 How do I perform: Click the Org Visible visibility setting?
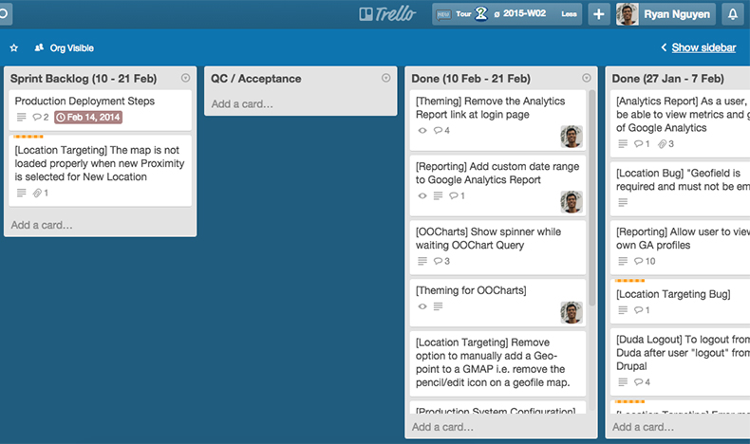[x=65, y=47]
